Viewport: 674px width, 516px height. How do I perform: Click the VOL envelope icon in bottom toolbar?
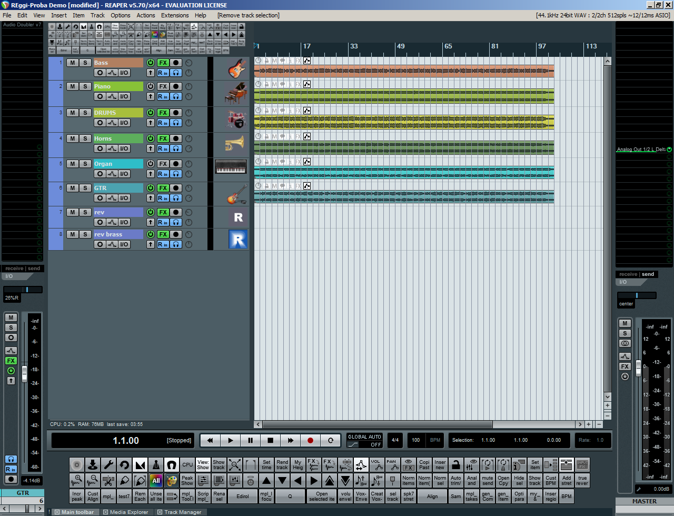[377, 465]
